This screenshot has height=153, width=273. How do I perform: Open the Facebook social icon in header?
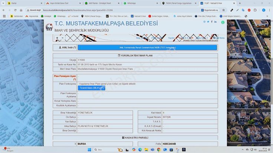point(212,22)
